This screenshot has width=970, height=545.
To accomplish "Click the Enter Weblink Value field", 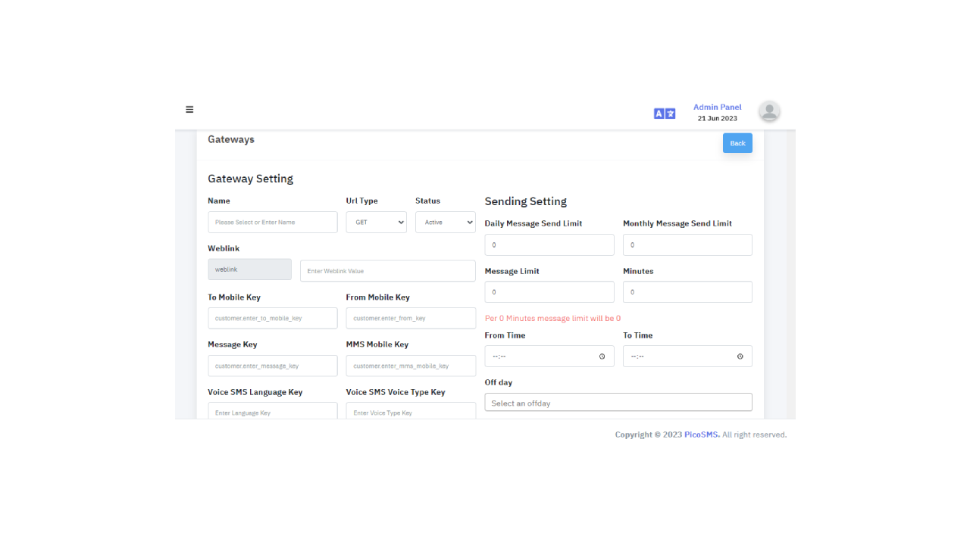I will (x=387, y=271).
